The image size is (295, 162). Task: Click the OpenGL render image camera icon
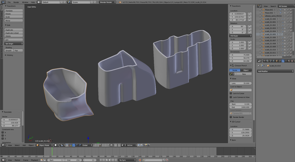tap(145, 145)
